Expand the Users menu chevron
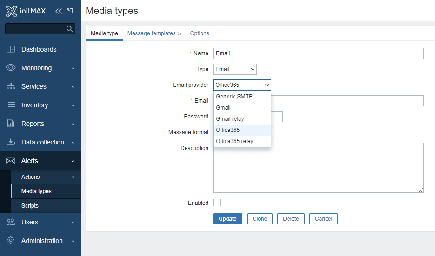 pyautogui.click(x=73, y=222)
